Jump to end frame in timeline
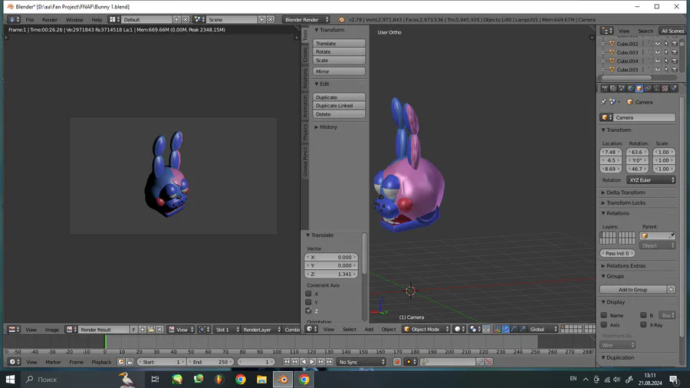 click(x=330, y=362)
